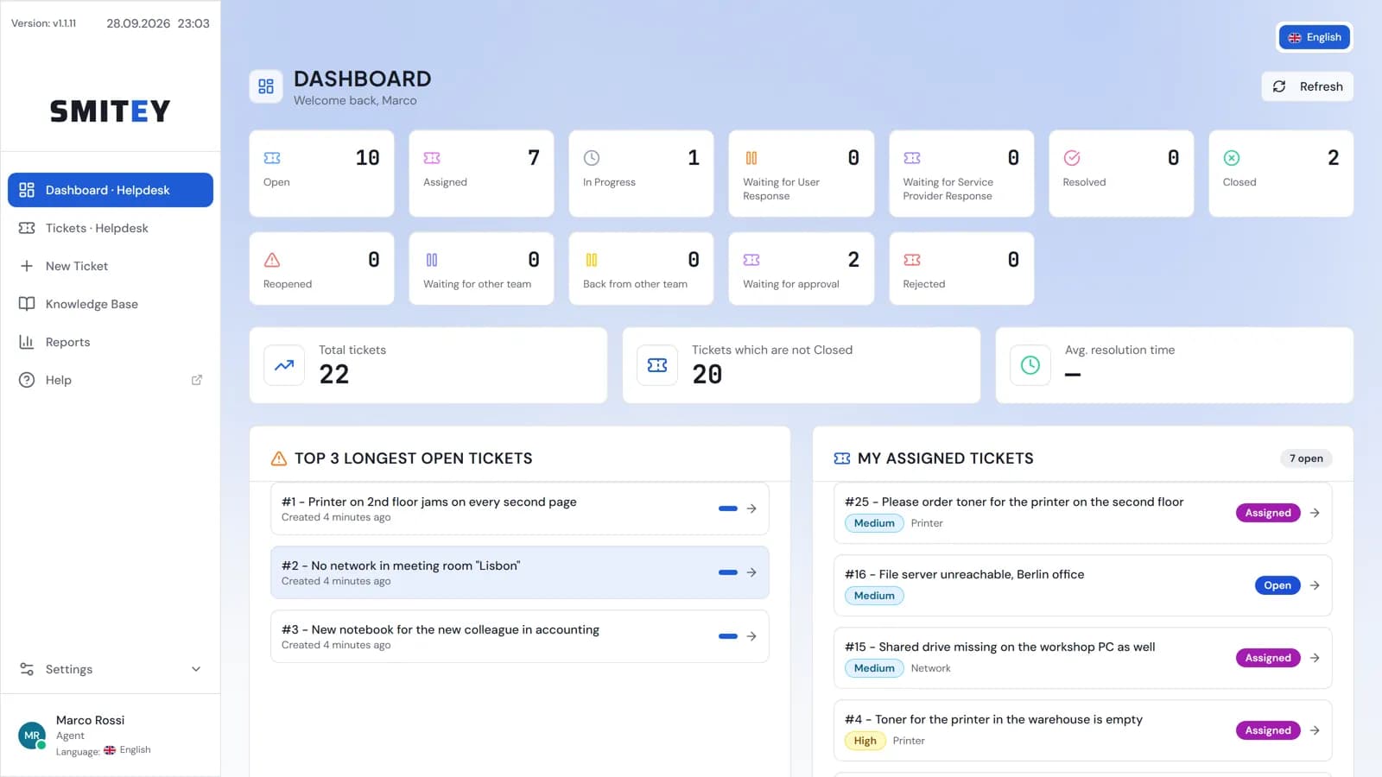Click the Waiting for Service Provider Response icon
Viewport: 1382px width, 777px height.
pos(912,158)
